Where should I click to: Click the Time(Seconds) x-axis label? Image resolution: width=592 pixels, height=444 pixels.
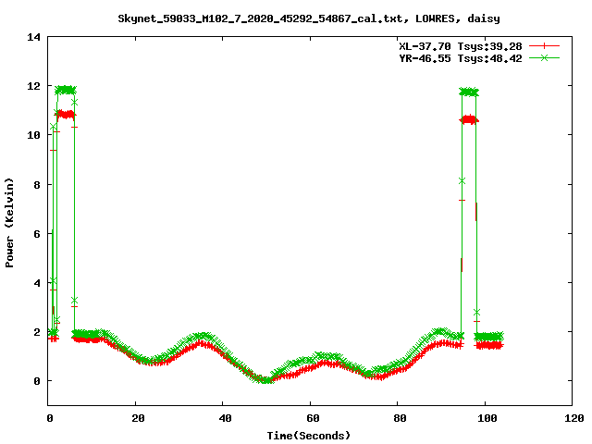point(309,436)
